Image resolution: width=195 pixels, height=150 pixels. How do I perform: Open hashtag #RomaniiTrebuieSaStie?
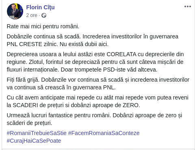pyautogui.click(x=37, y=133)
